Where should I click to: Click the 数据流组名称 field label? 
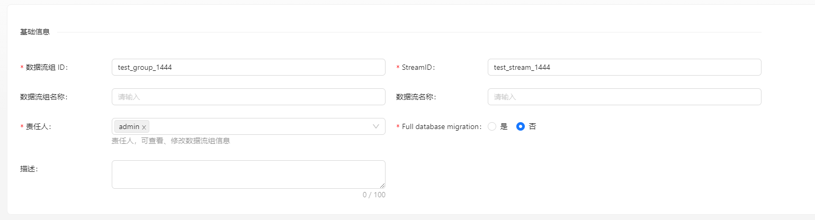pos(43,97)
